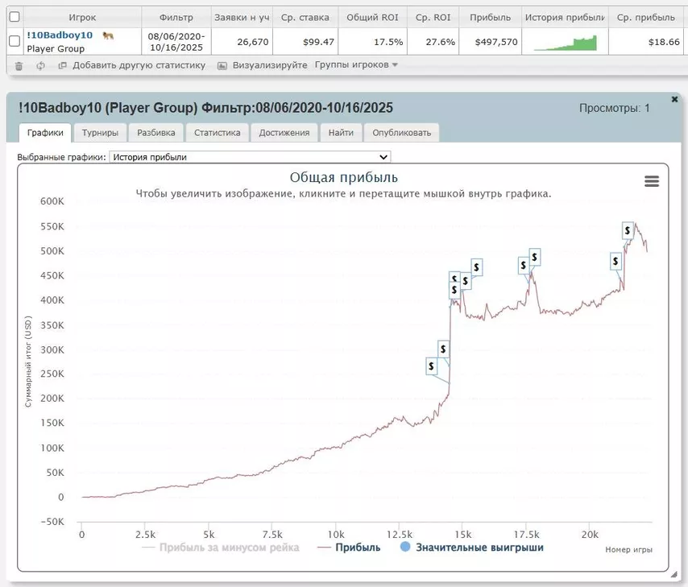Open the Выбранные графики dropdown
This screenshot has height=587, width=688.
(x=250, y=157)
